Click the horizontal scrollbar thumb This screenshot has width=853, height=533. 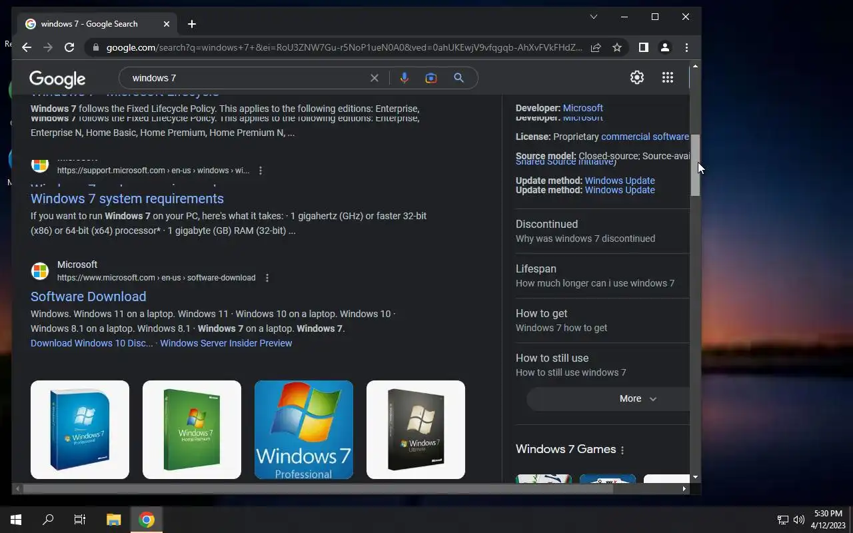pyautogui.click(x=318, y=488)
